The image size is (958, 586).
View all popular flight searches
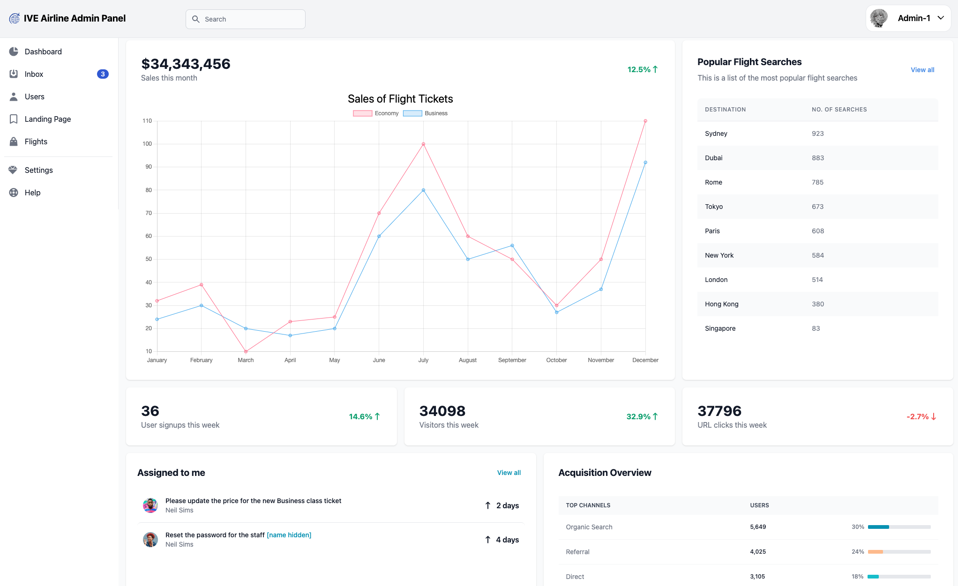coord(922,70)
